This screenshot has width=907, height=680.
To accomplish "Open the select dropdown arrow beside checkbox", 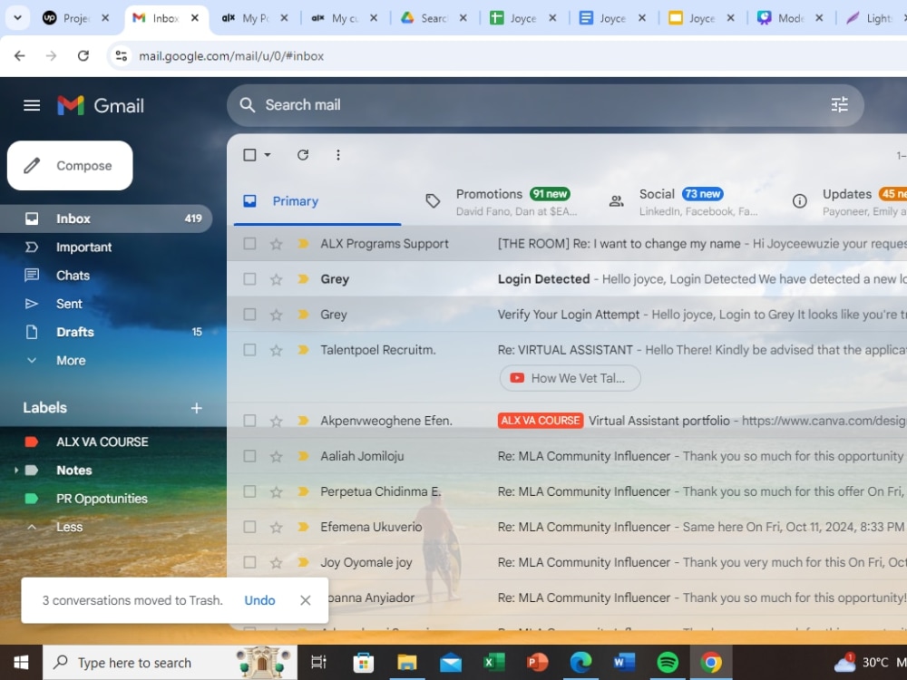I will click(x=268, y=155).
